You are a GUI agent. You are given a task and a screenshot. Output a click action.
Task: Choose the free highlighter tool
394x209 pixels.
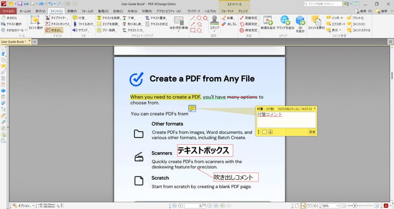coord(106,30)
